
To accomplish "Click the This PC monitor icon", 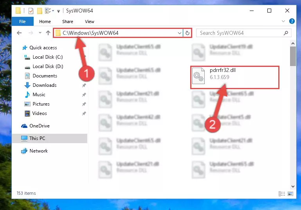I will coord(24,138).
